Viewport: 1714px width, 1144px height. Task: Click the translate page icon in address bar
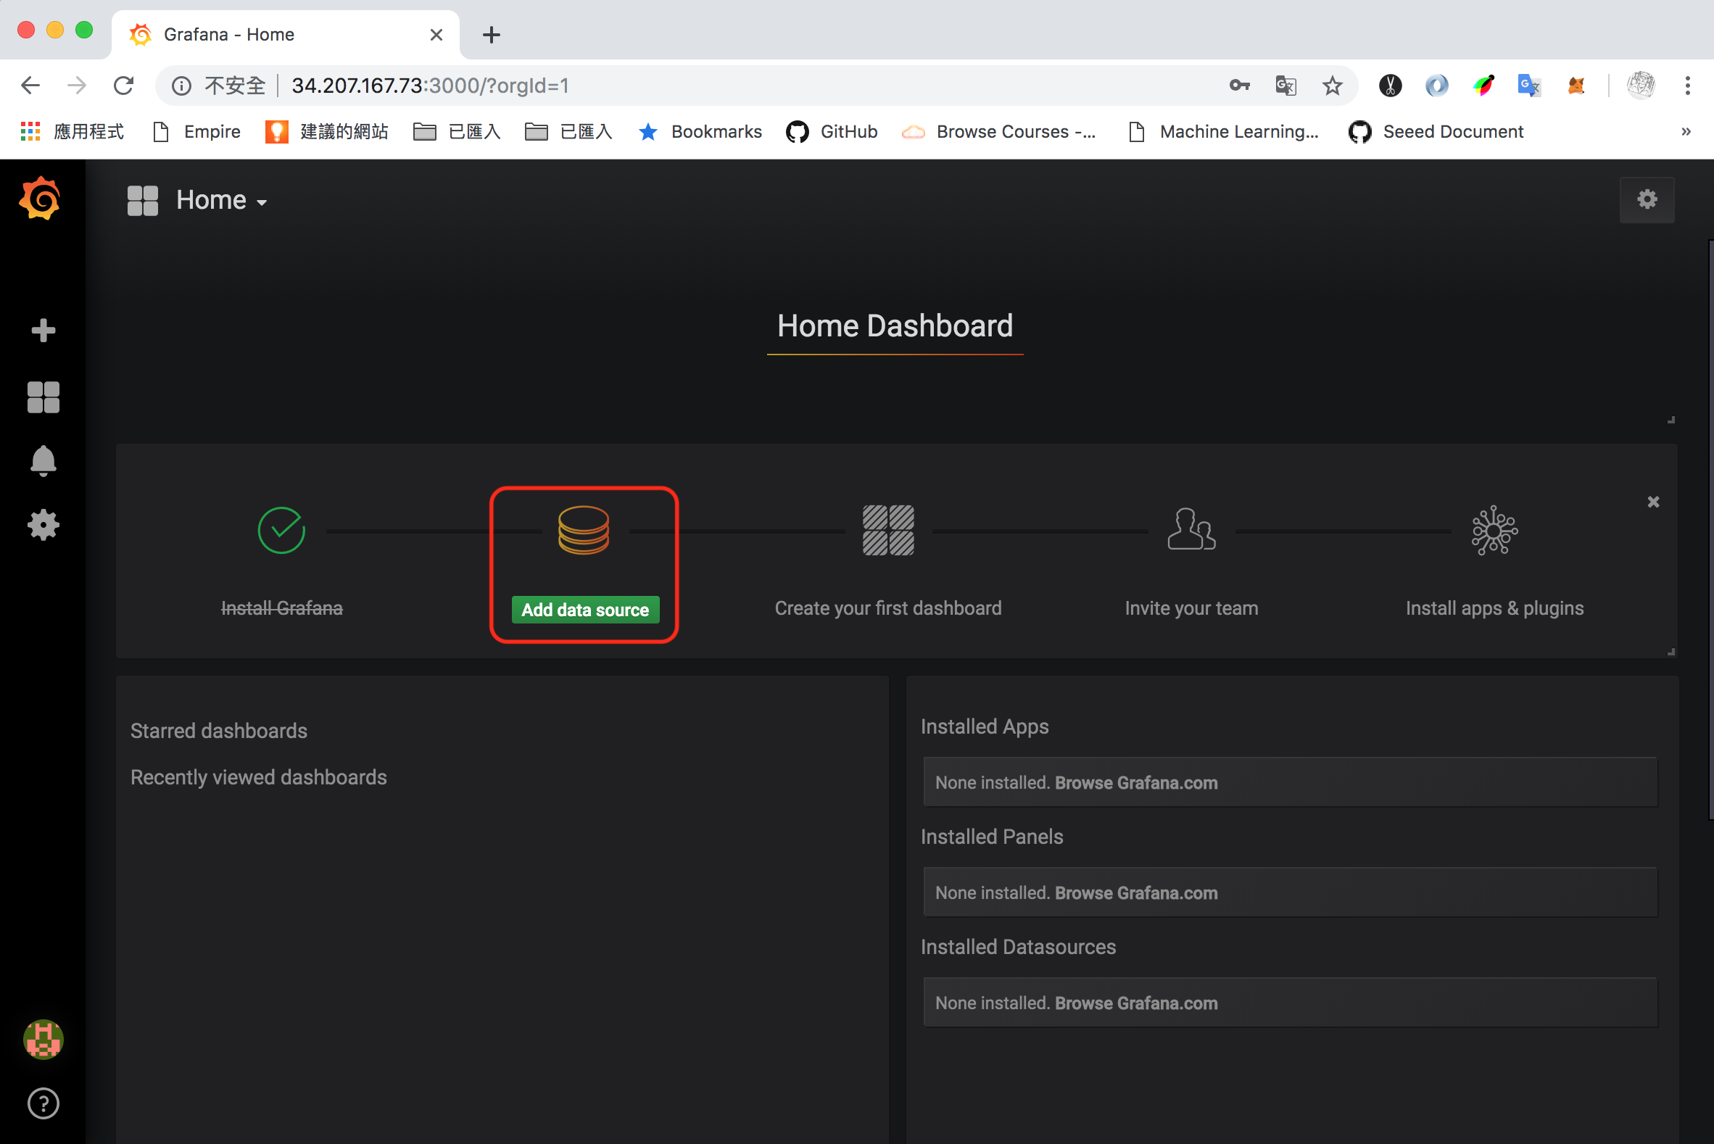coord(1285,86)
